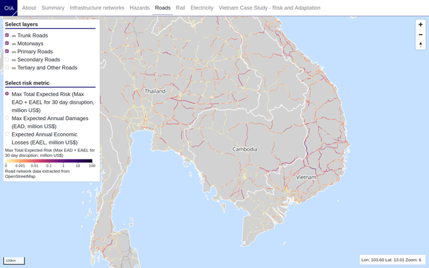Click the legend title above the gradient
The width and height of the screenshot is (429, 268).
[x=50, y=153]
